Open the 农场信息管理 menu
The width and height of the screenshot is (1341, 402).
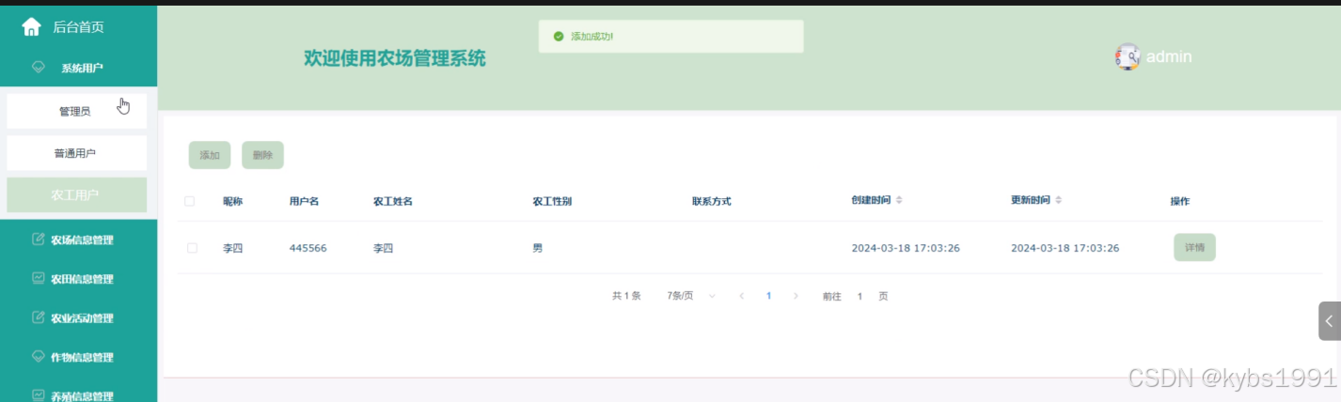click(x=78, y=240)
